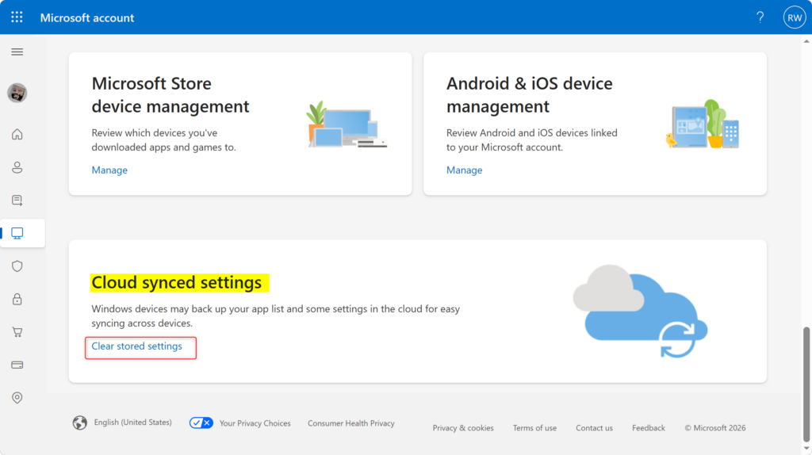Click the scrollbar up arrow

point(806,41)
